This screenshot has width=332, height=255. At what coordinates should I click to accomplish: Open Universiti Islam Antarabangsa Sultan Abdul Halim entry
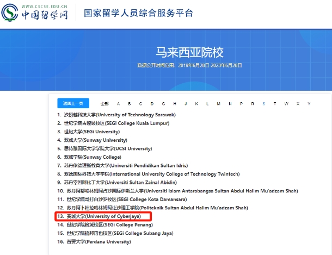point(177,191)
